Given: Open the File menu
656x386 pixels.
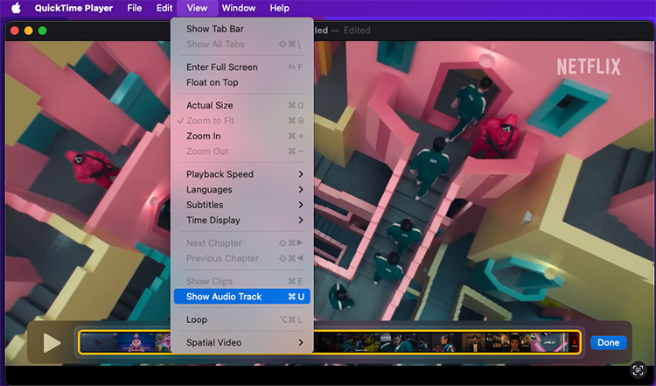Looking at the screenshot, I should [x=135, y=8].
